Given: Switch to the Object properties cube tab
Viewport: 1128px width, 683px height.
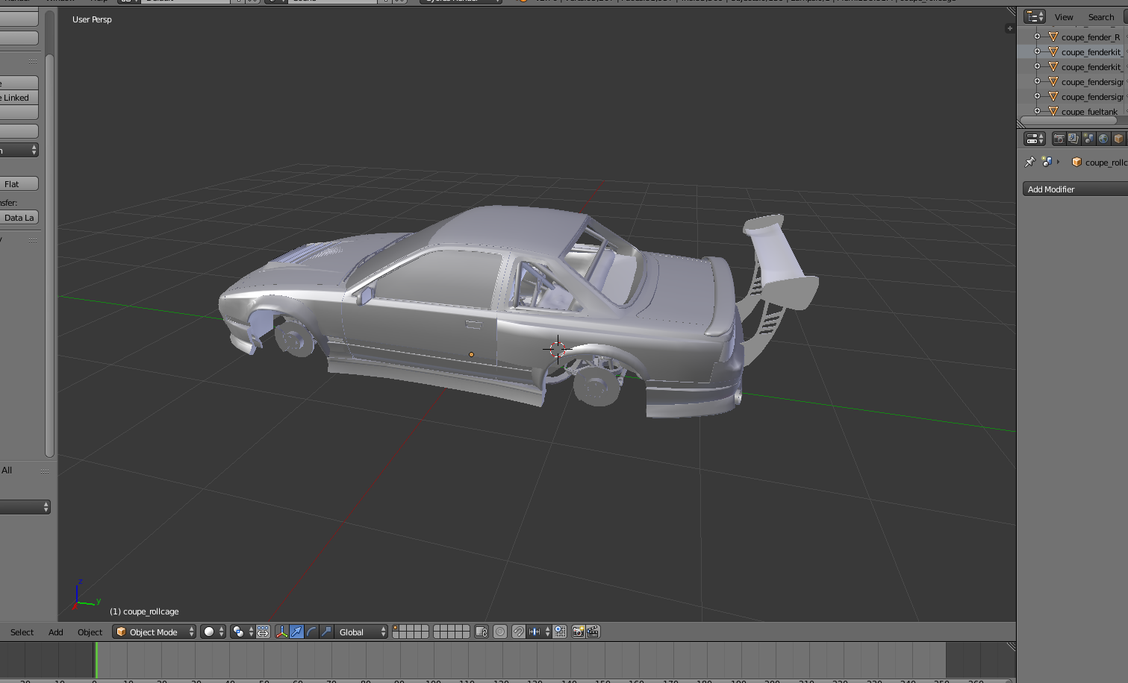Looking at the screenshot, I should click(x=1118, y=139).
